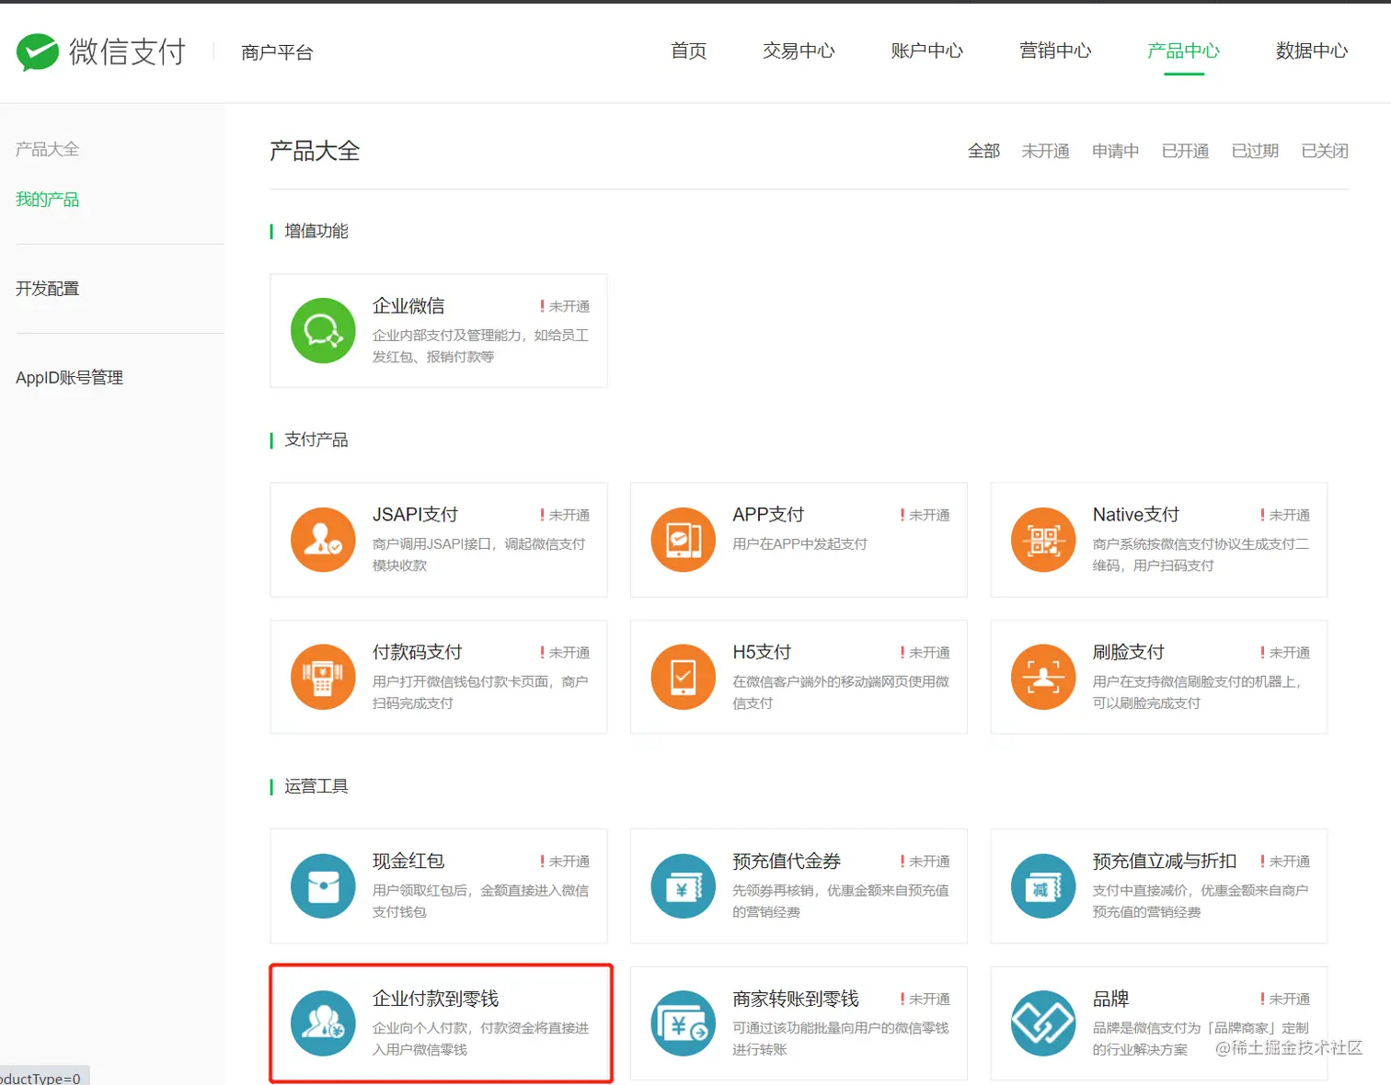The image size is (1391, 1085).
Task: Click 未开通 status on 企业微信 card
Action: [565, 306]
